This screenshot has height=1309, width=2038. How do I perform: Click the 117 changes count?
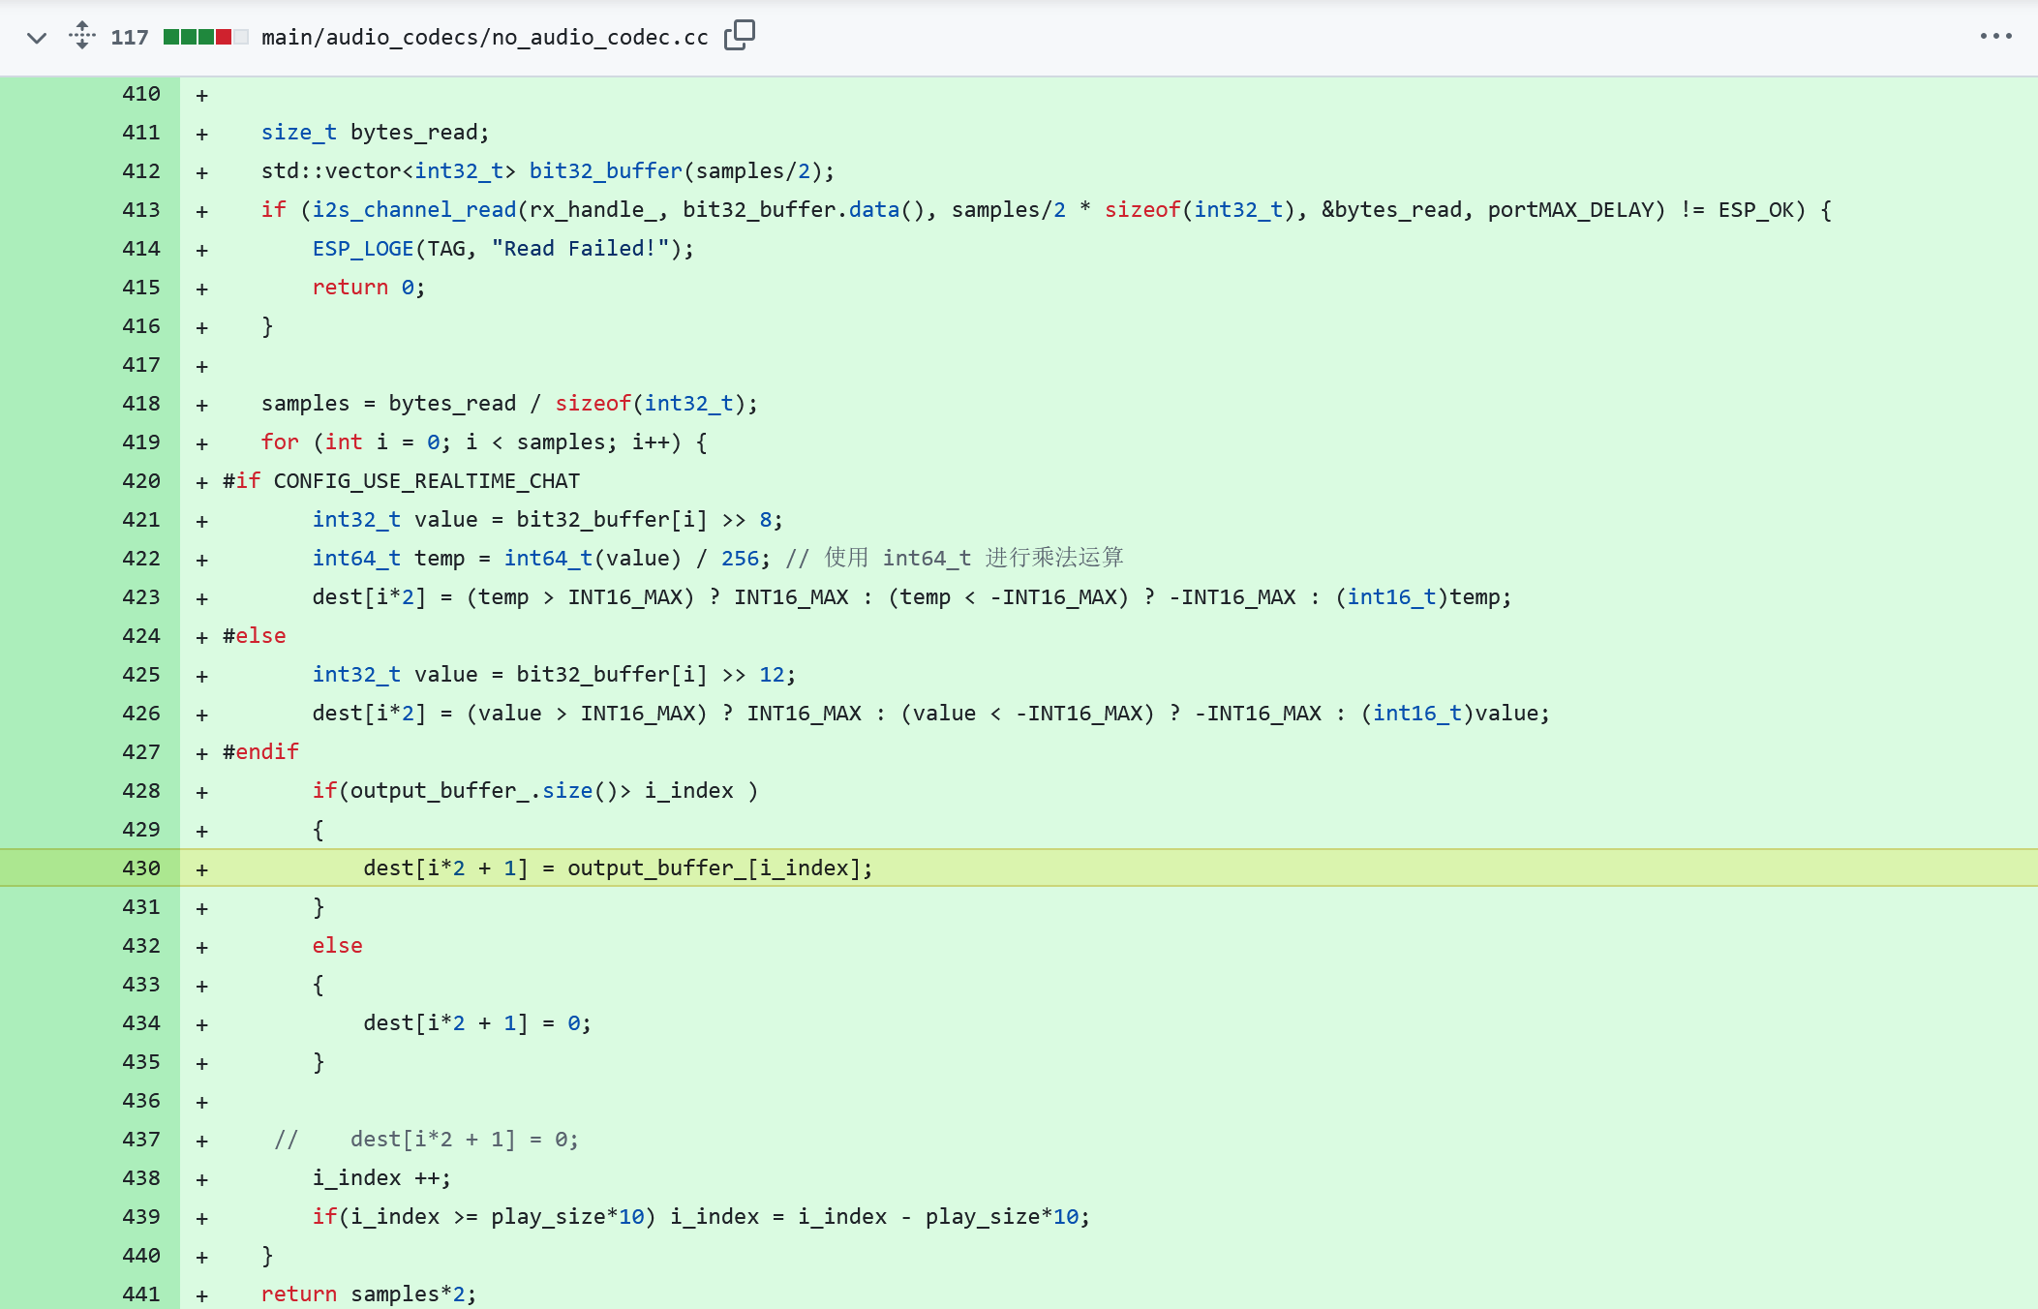point(130,38)
